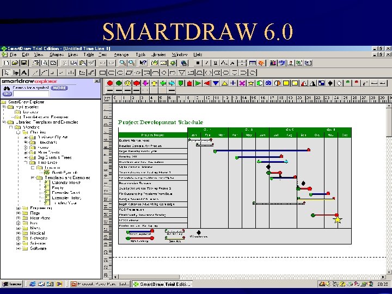Pick the blue downward triangle symbol
The width and height of the screenshot is (392, 294).
(216, 83)
